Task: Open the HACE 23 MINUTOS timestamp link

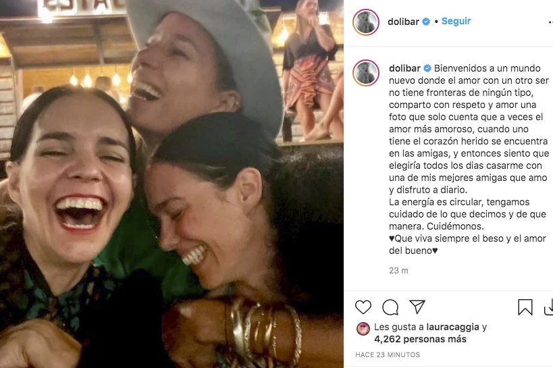Action: click(388, 355)
